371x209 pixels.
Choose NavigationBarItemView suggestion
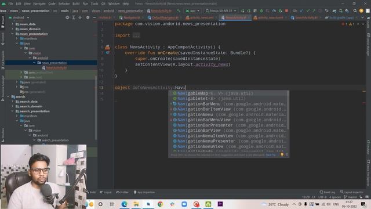pos(228,109)
